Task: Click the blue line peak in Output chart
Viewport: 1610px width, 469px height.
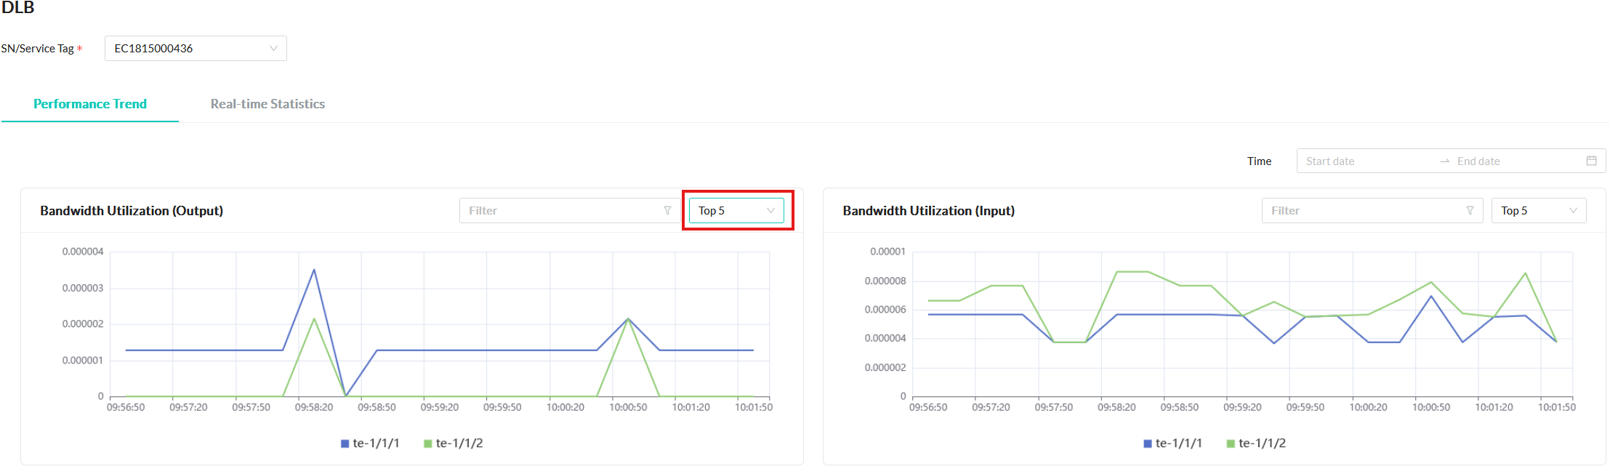Action: 314,270
